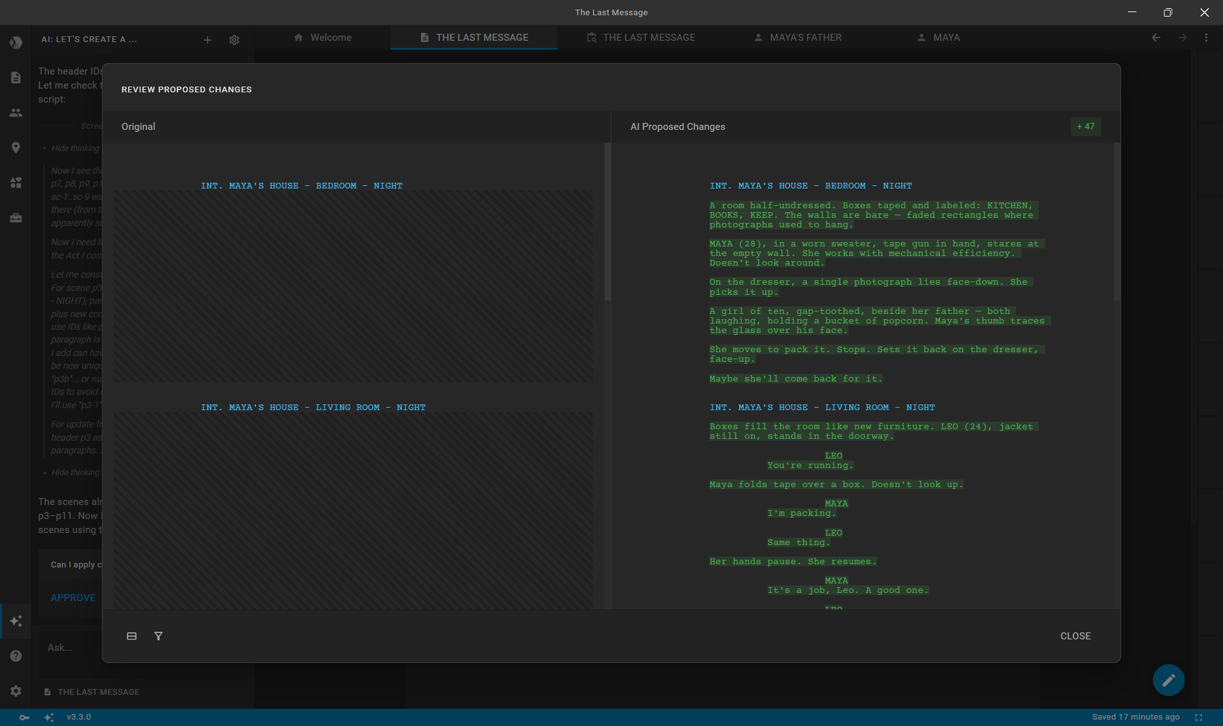
Task: Click BEDROOM scene heading in Original pane
Action: pyautogui.click(x=301, y=186)
